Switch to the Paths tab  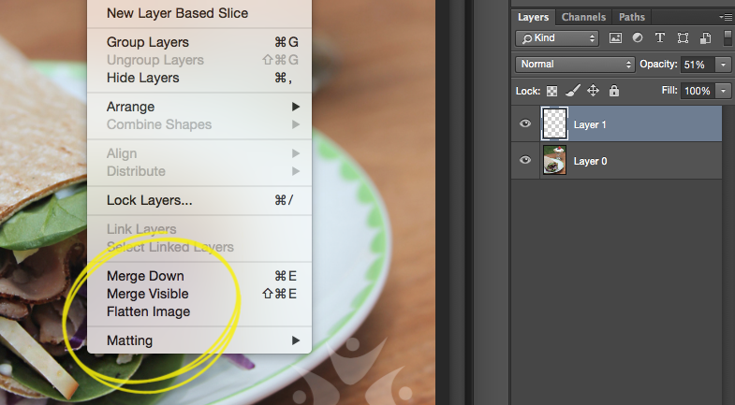tap(631, 18)
